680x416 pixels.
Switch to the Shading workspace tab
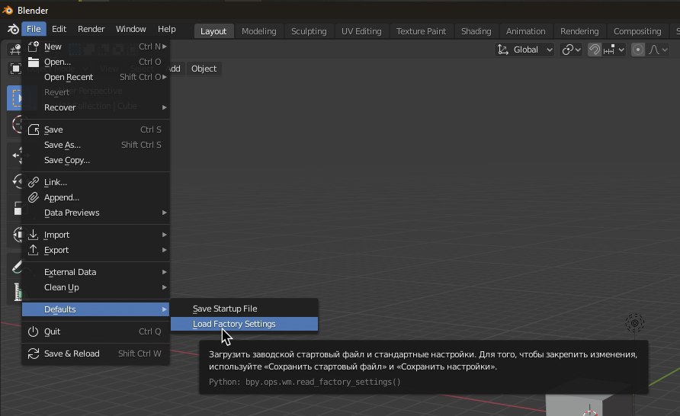(x=476, y=31)
